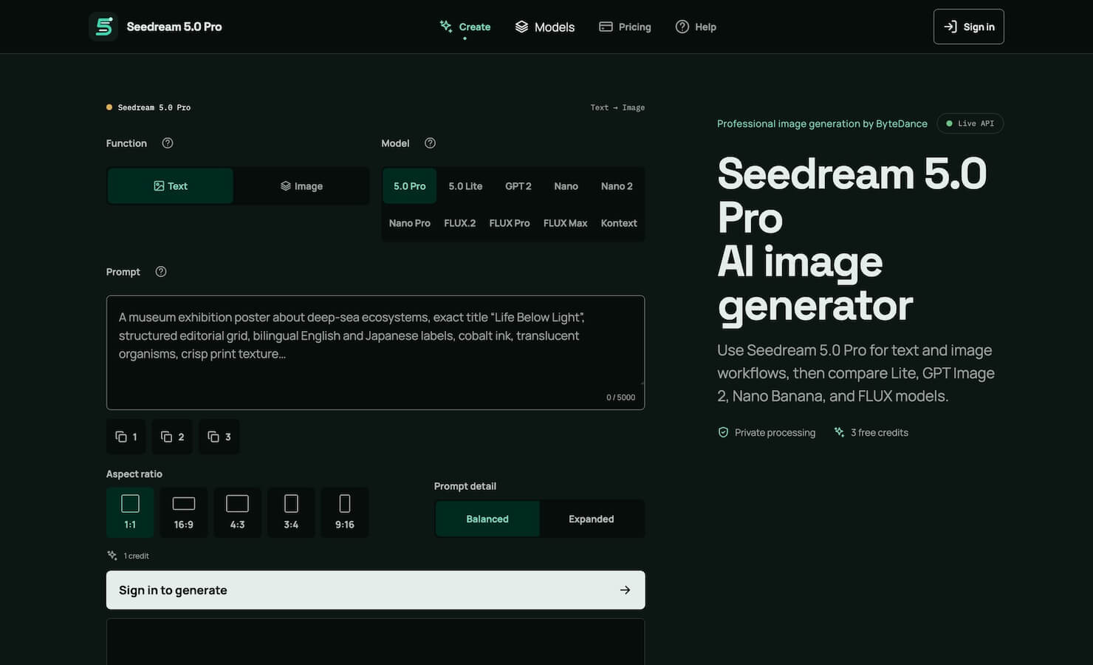Screen dimensions: 1093x665
Task: Click Seedream 5.0 Pro brand name link
Action: [174, 27]
